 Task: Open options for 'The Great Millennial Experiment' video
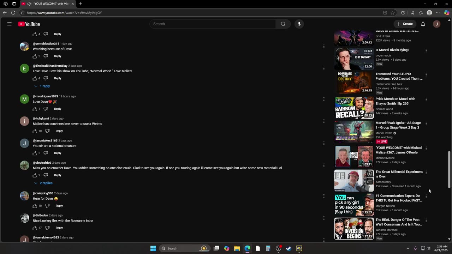tap(426, 172)
